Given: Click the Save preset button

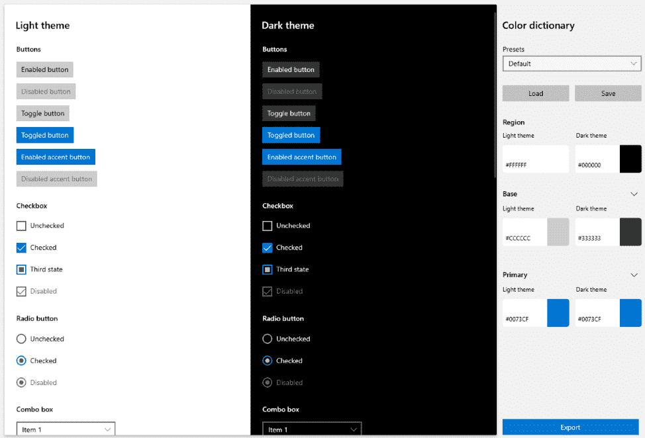Looking at the screenshot, I should click(x=608, y=93).
